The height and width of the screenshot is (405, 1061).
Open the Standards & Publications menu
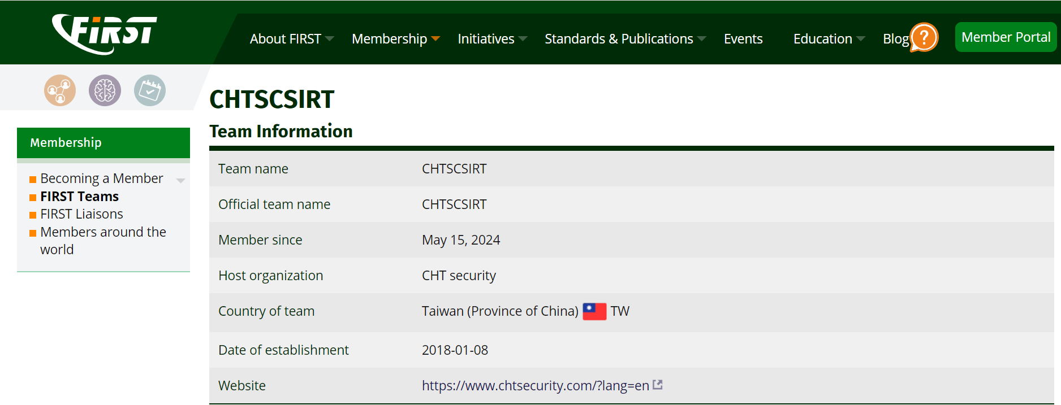pyautogui.click(x=619, y=39)
